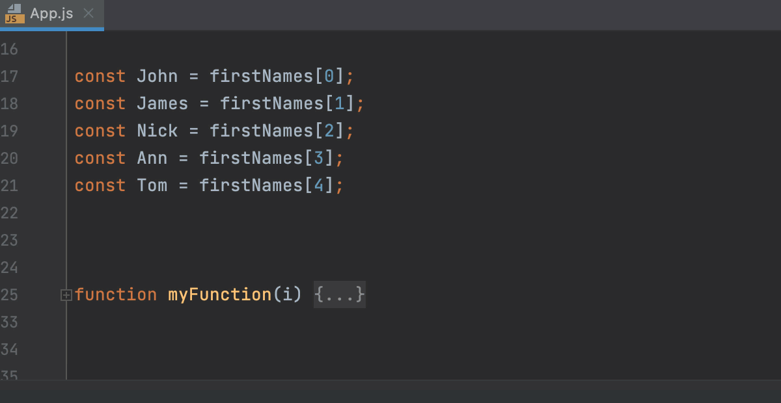Image resolution: width=781 pixels, height=403 pixels.
Task: Select the myFunction identifier on line 25
Action: (x=219, y=294)
